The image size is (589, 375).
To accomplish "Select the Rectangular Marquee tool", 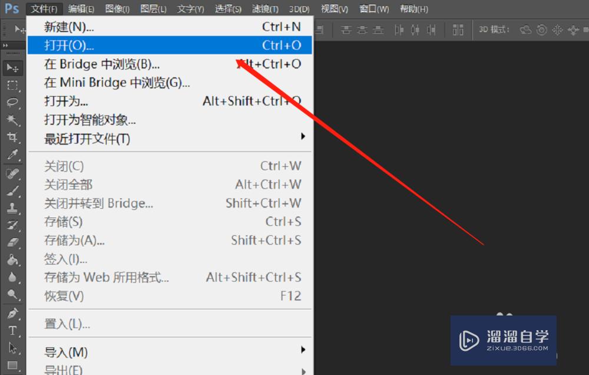I will point(12,85).
